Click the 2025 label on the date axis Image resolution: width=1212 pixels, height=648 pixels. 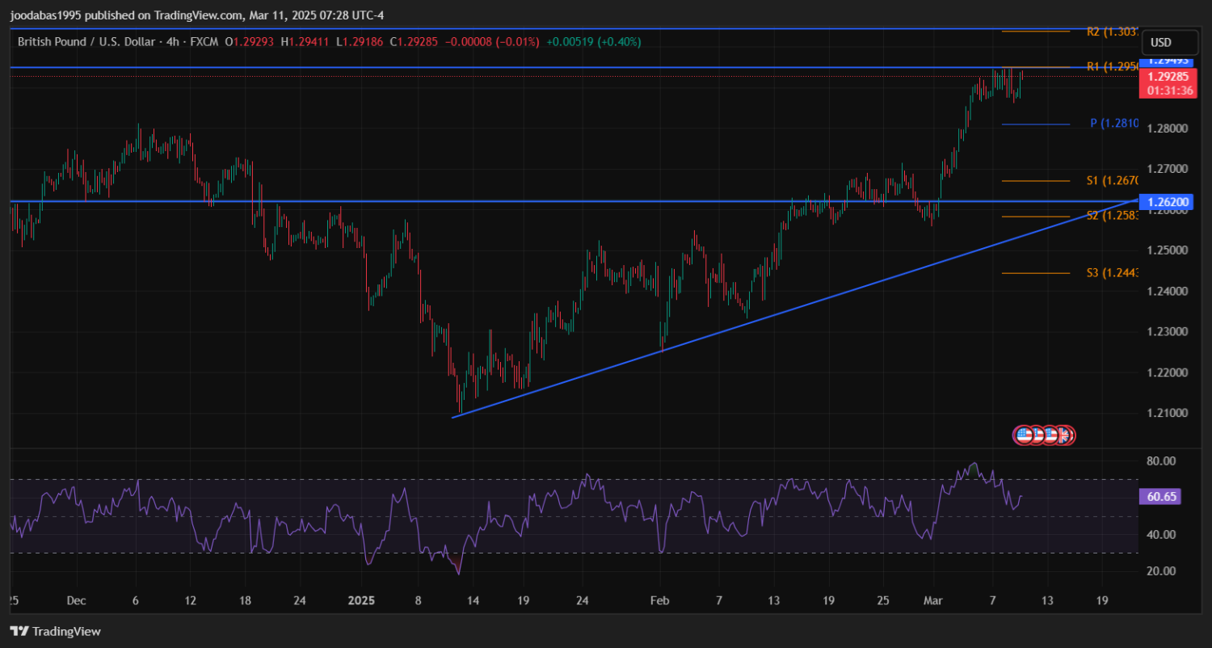click(x=362, y=600)
